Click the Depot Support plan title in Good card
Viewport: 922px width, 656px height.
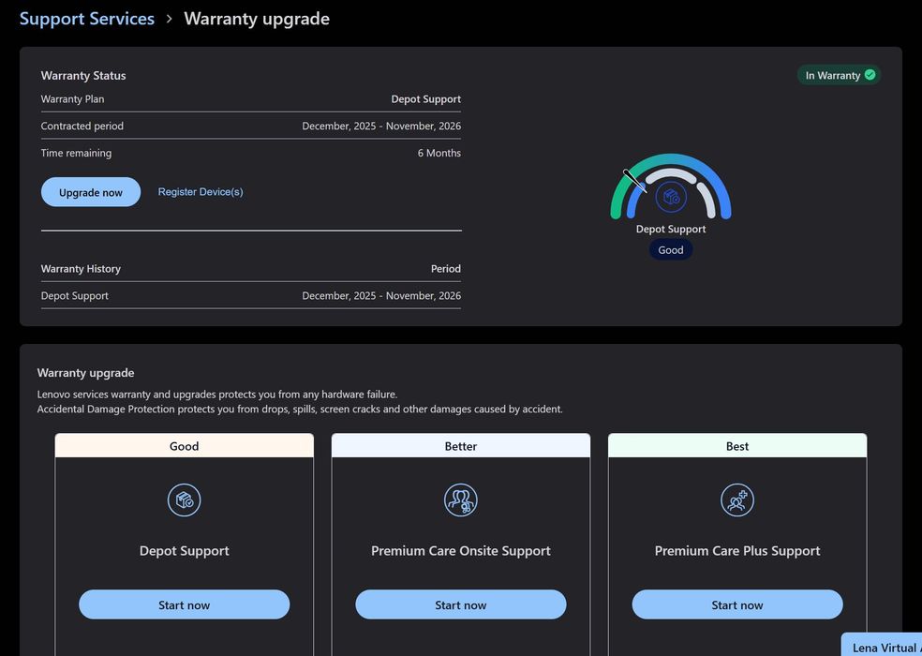(184, 551)
